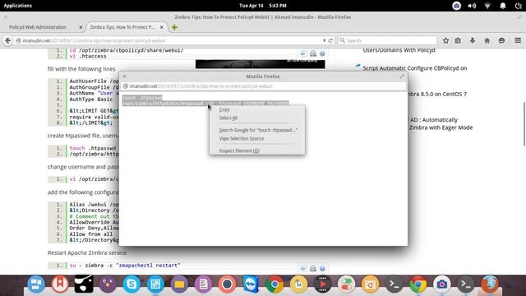Click help icon above first code block
This screenshot has width=526, height=296.
click(x=322, y=53)
